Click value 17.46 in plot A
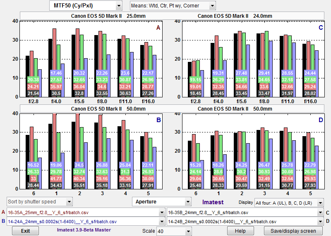The width and height of the screenshot is (331, 236). (x=56, y=73)
